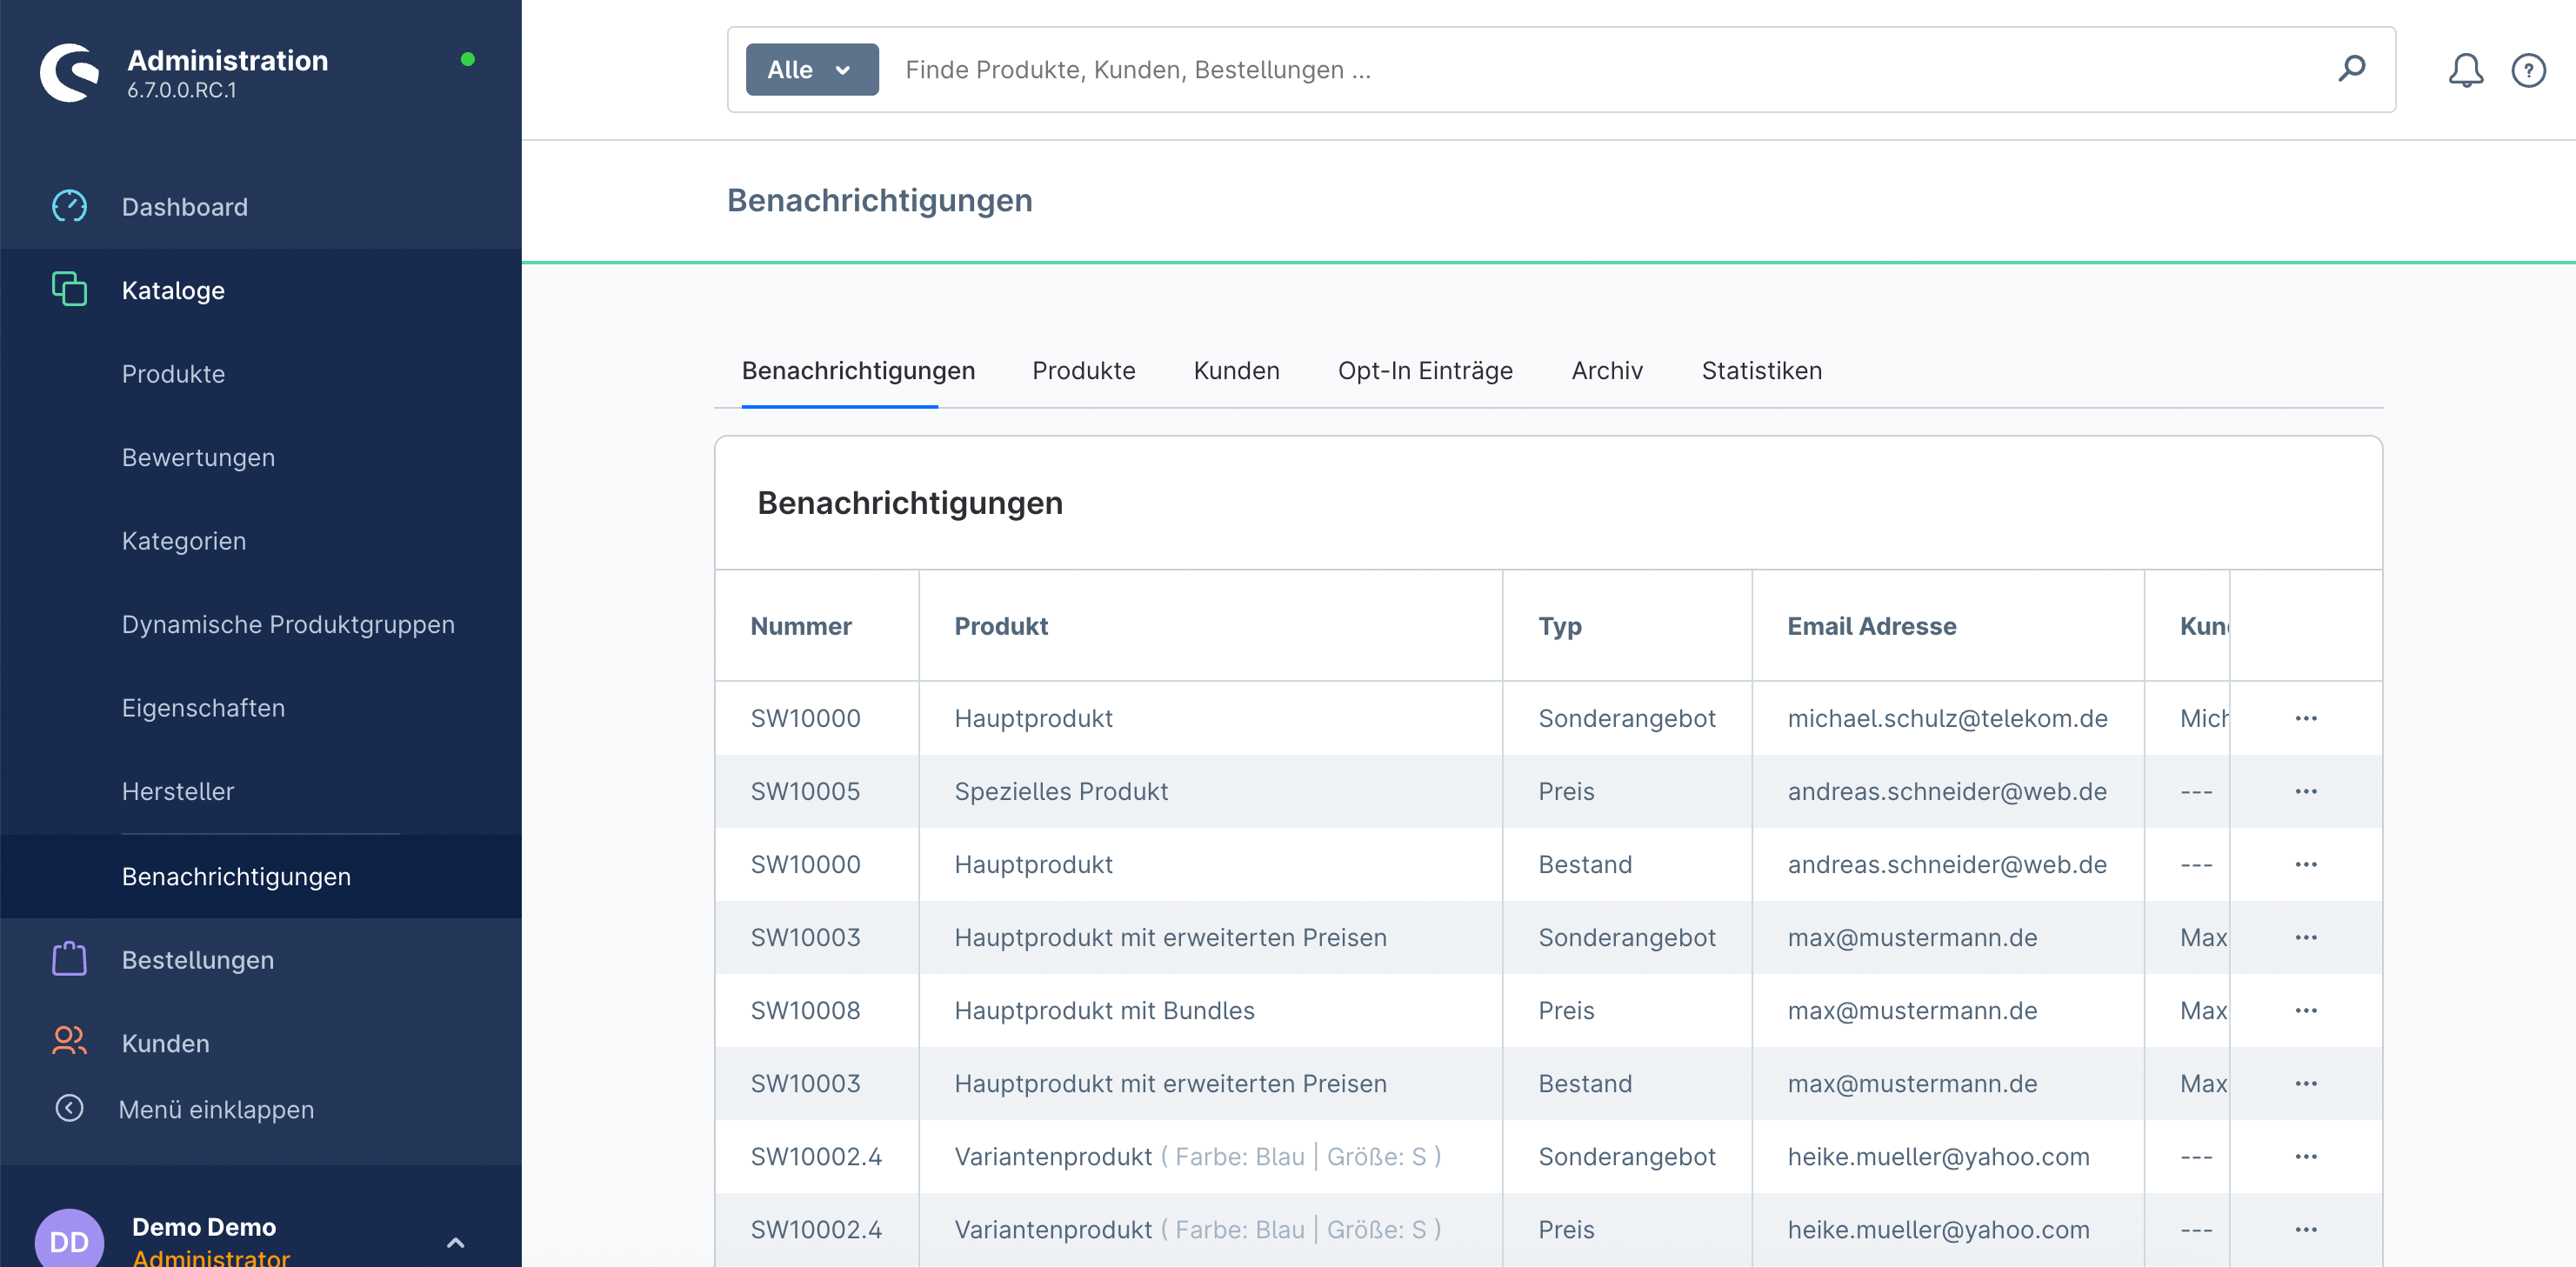The width and height of the screenshot is (2576, 1267).
Task: Open actions menu for SW10003 Sonderangebot row
Action: point(2306,937)
